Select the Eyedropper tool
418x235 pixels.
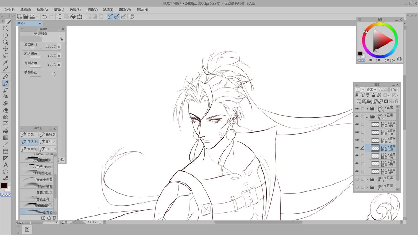coord(6,69)
